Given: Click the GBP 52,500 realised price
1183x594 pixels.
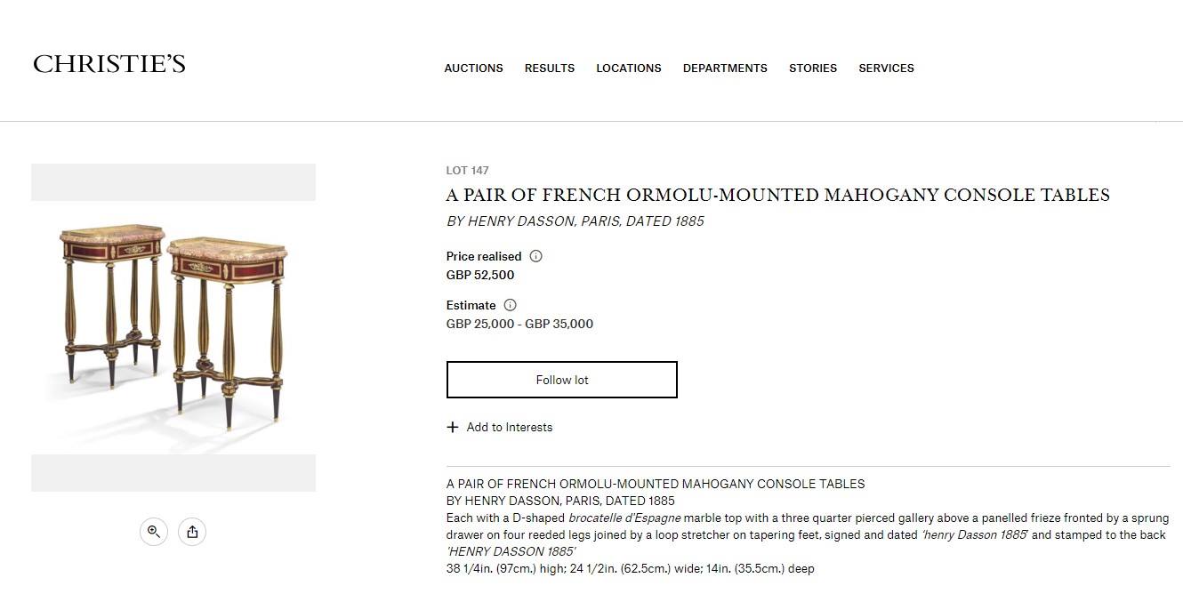Looking at the screenshot, I should point(480,276).
